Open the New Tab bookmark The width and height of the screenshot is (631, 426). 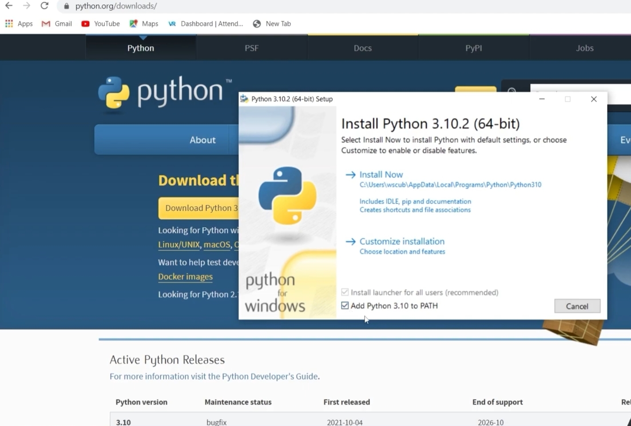click(x=272, y=24)
